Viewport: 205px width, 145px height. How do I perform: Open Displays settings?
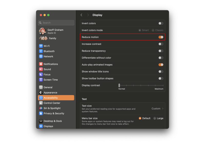pyautogui.click(x=56, y=126)
